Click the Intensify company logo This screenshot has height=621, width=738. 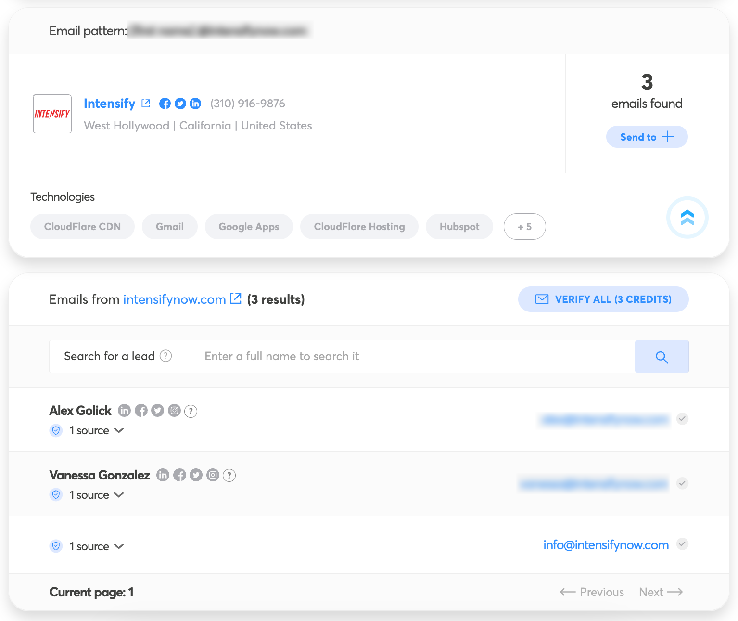pyautogui.click(x=52, y=114)
